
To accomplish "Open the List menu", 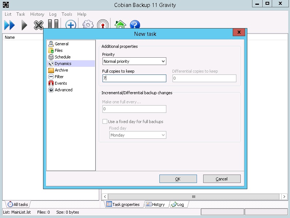I will [8, 14].
